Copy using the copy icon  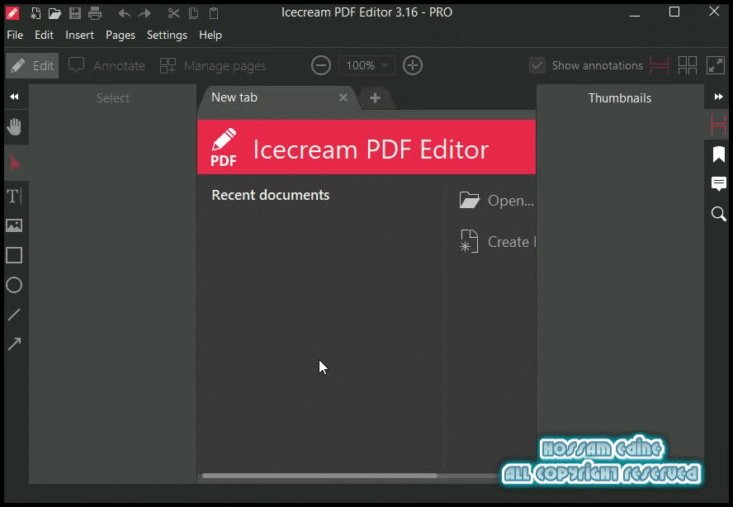(x=193, y=13)
